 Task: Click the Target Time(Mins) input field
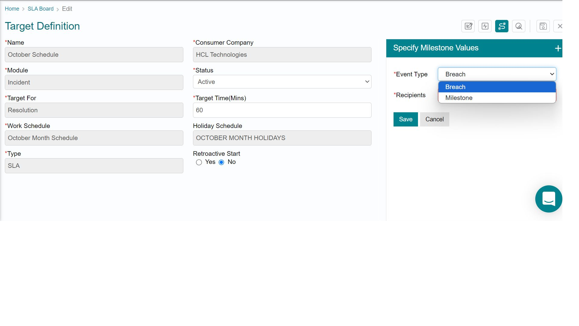pos(282,110)
